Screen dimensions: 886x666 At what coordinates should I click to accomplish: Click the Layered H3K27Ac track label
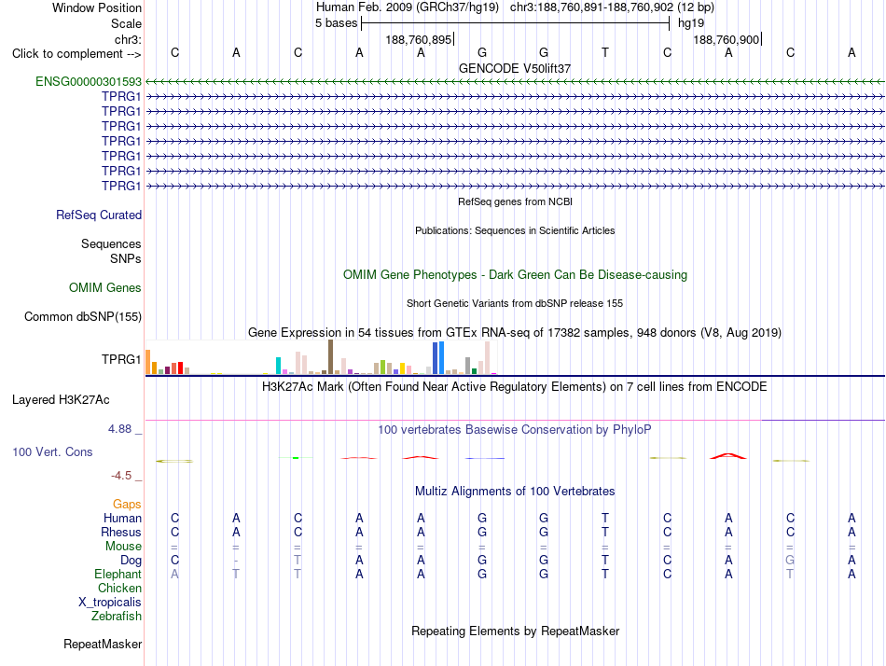pyautogui.click(x=61, y=400)
